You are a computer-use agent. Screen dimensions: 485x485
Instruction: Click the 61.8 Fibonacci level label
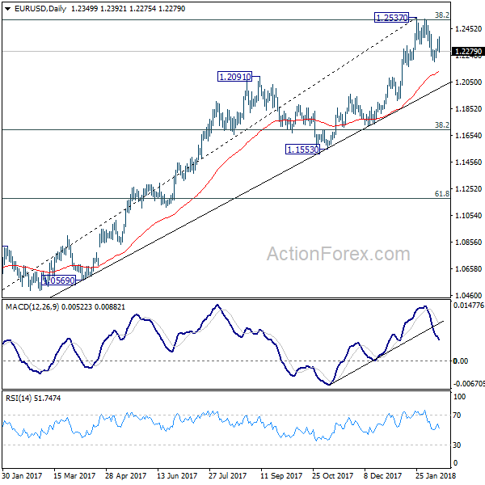tap(442, 194)
